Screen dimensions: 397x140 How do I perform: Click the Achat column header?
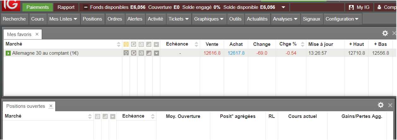tap(236, 44)
